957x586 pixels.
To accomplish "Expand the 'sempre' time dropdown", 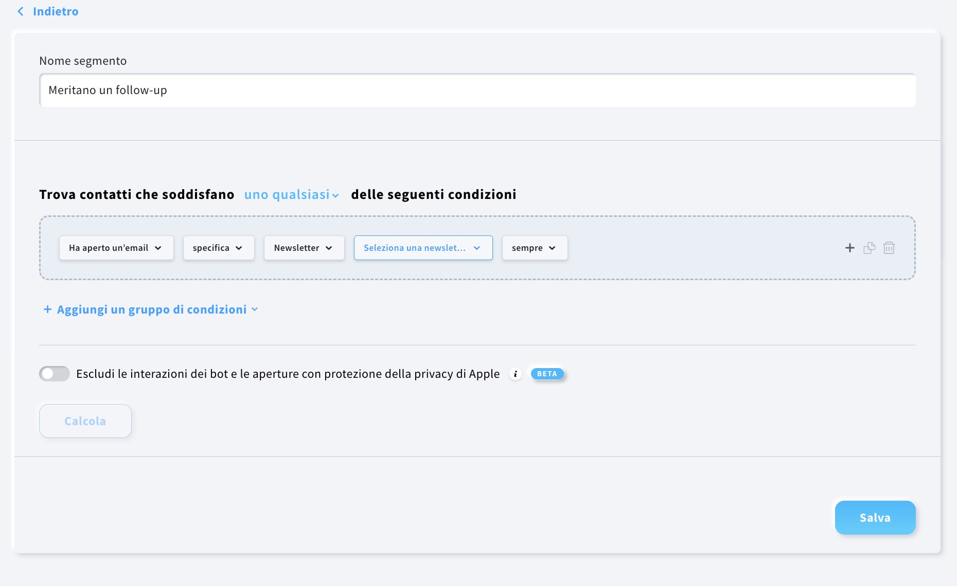I will pos(535,248).
